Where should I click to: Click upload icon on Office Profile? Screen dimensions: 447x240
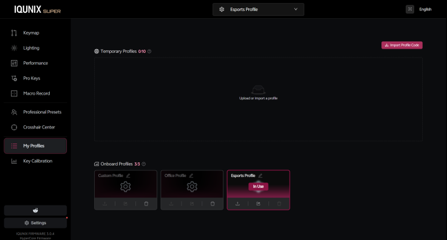(171, 204)
